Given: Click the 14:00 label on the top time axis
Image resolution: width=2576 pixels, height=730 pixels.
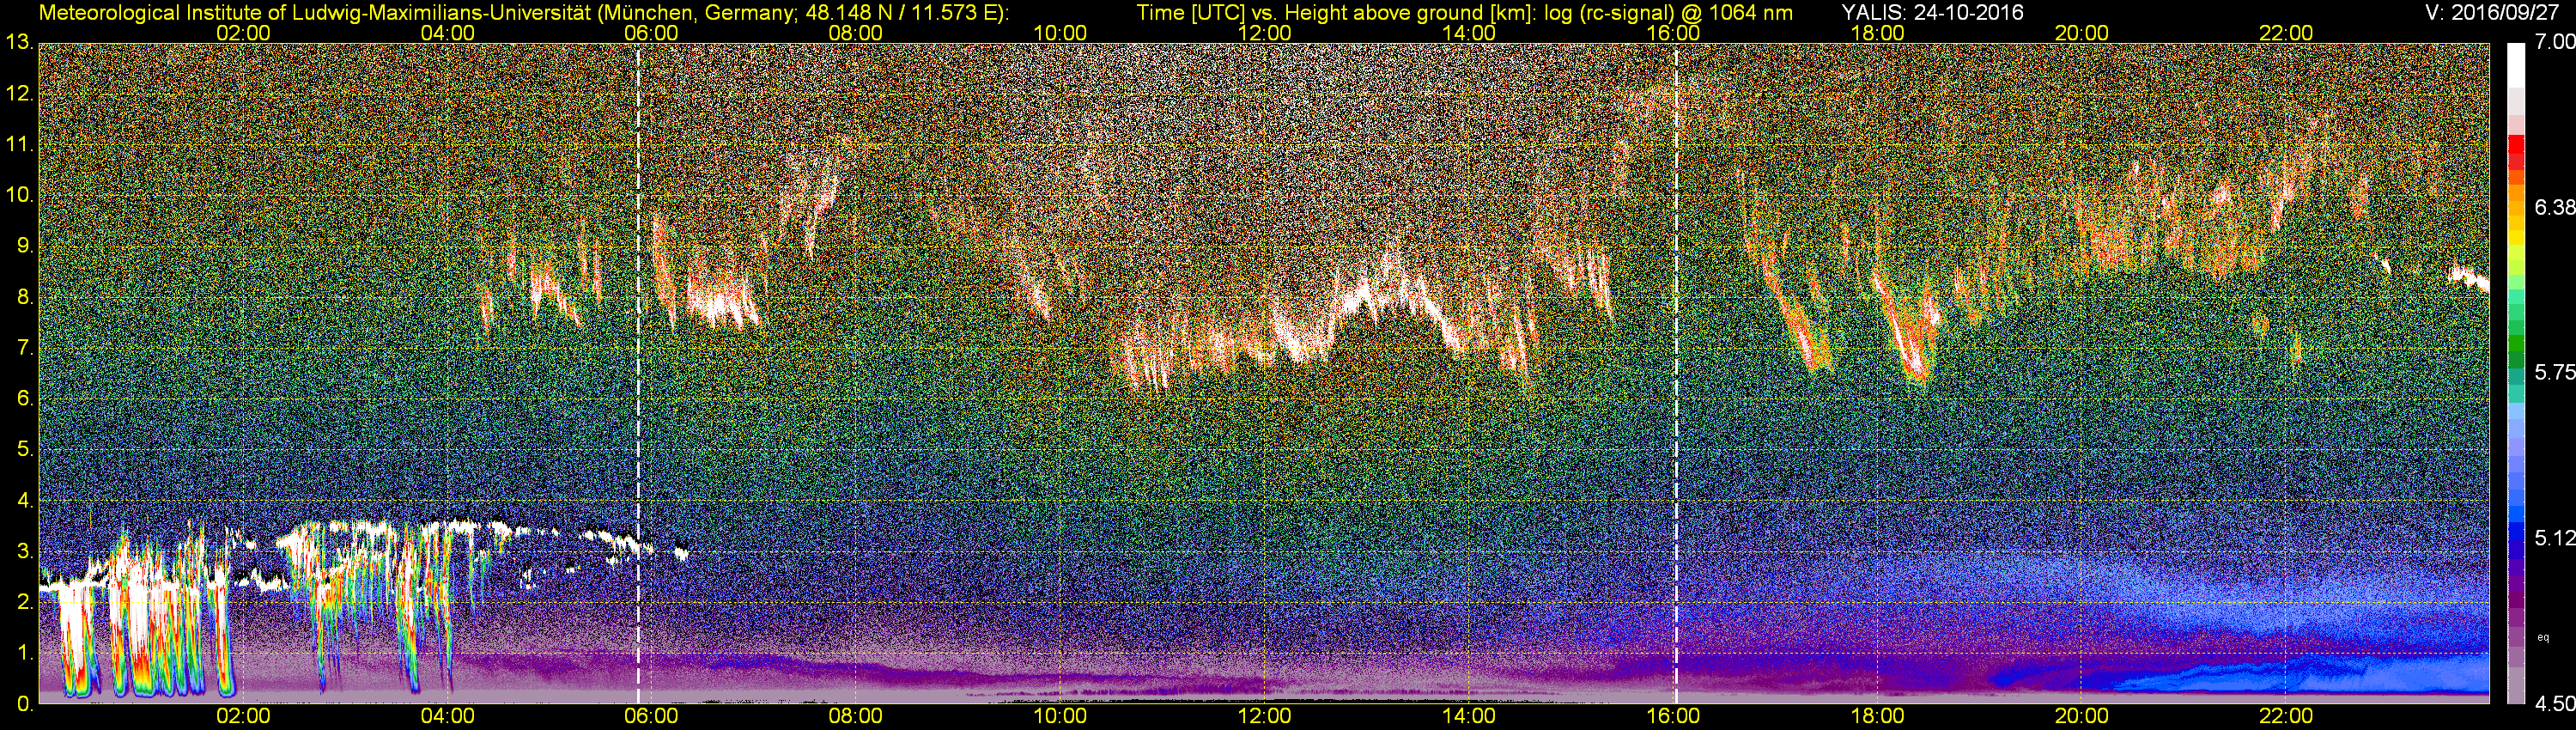Looking at the screenshot, I should pyautogui.click(x=1469, y=33).
